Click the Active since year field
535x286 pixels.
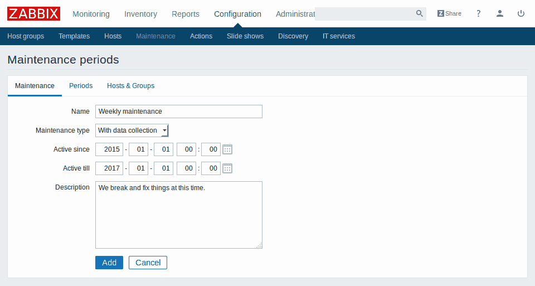pos(109,149)
